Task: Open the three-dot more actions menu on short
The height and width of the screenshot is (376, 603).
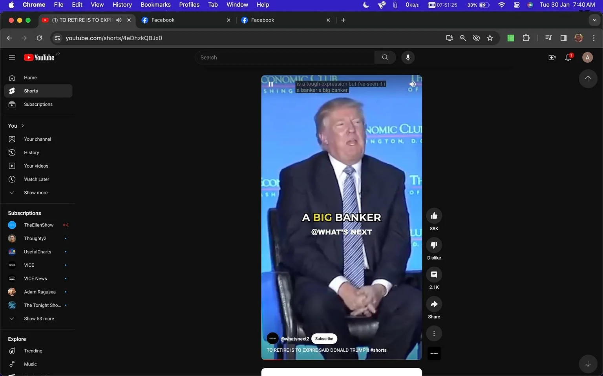Action: tap(434, 333)
